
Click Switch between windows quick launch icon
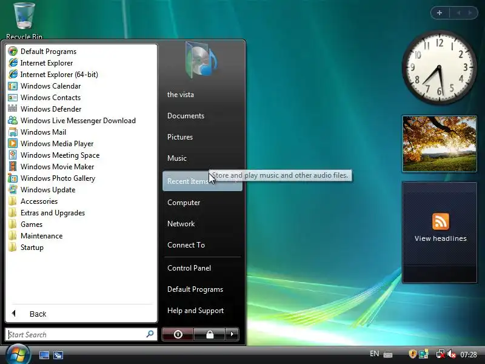(58, 355)
